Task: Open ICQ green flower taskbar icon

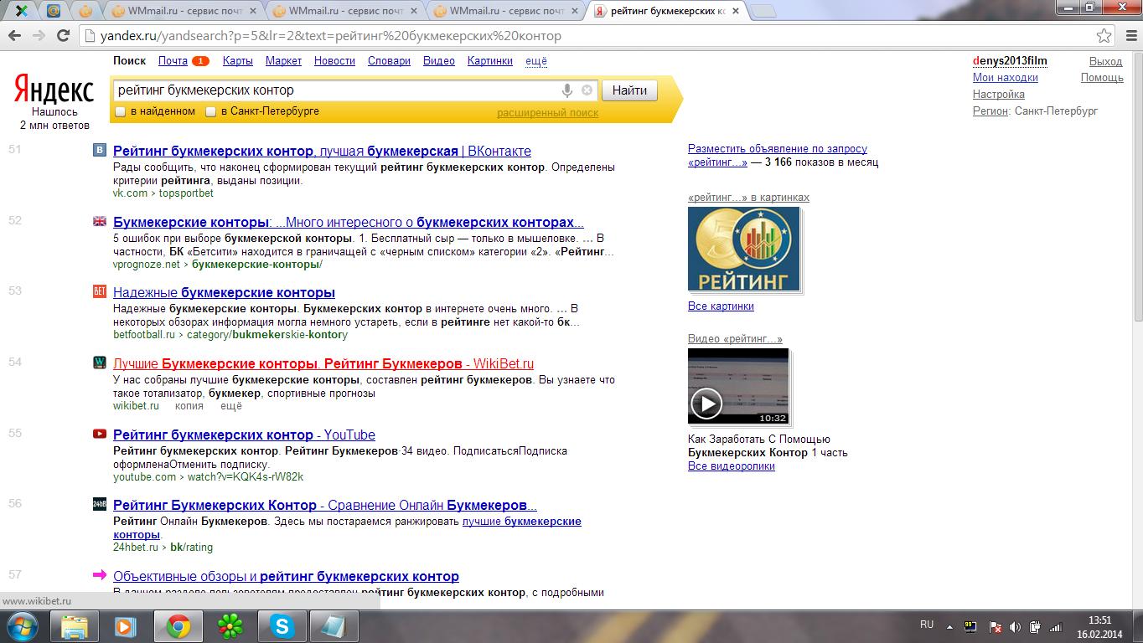Action: tap(230, 626)
